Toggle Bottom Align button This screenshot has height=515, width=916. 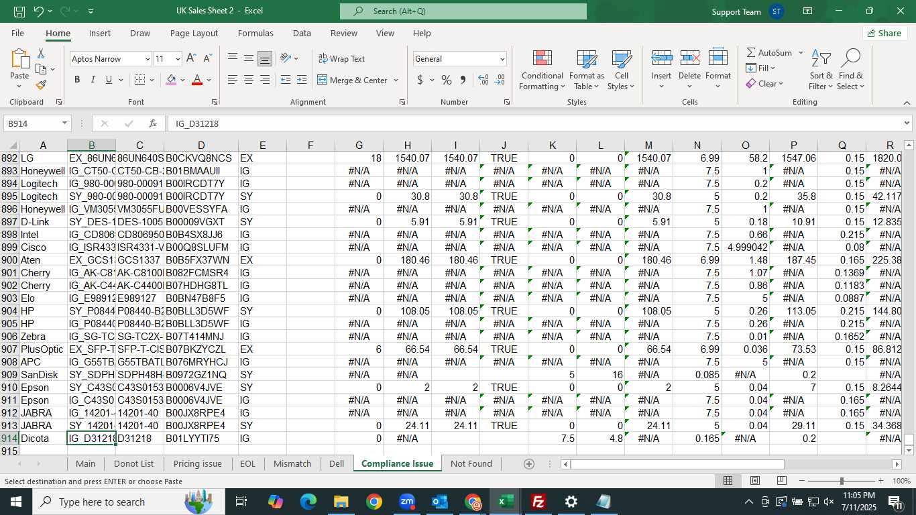[265, 58]
